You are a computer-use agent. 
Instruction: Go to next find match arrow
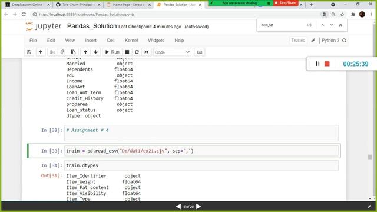(332, 25)
